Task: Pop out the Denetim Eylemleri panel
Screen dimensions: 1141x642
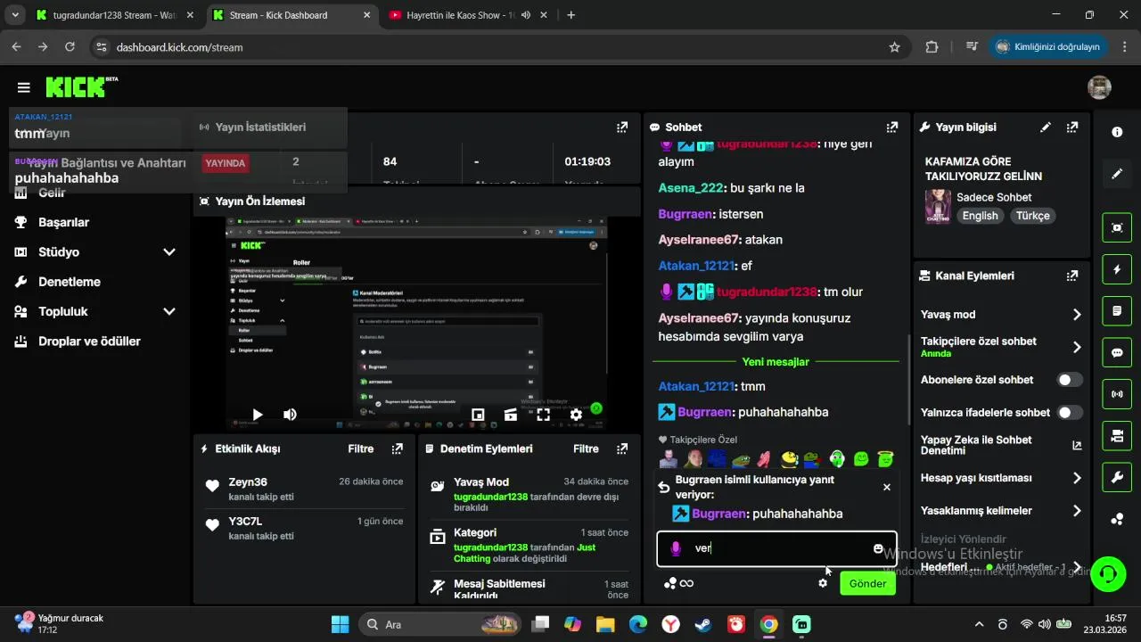Action: (x=622, y=449)
